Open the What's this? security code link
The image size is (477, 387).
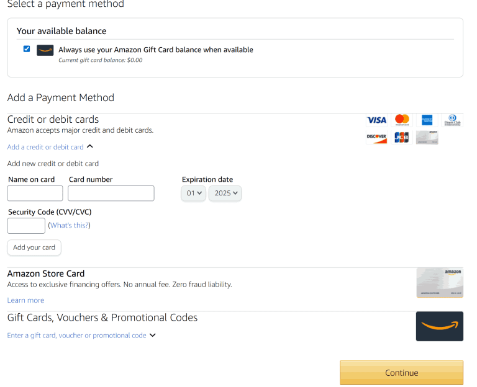click(x=69, y=225)
